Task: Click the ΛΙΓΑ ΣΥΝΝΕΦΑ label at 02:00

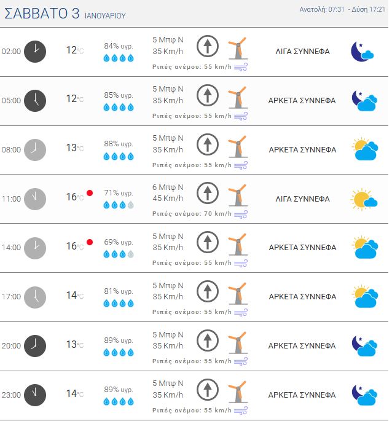Action: click(302, 52)
